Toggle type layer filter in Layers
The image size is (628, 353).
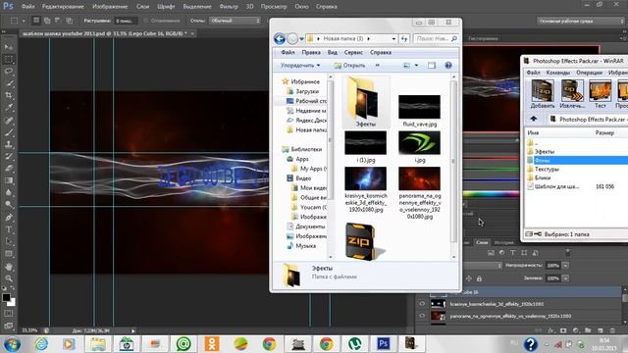point(512,253)
